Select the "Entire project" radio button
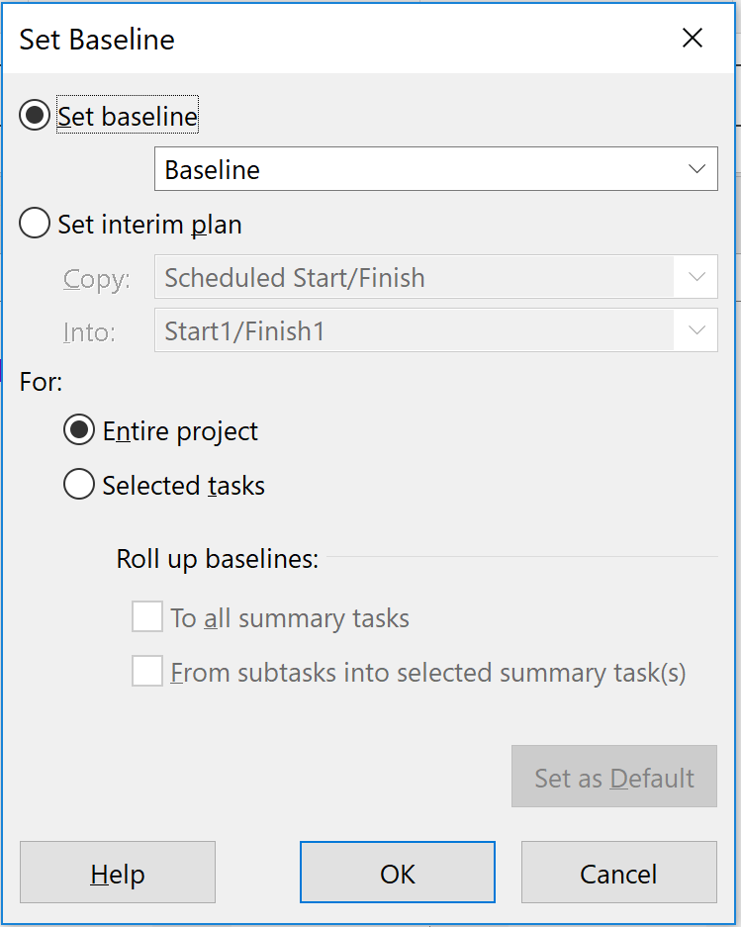Image resolution: width=741 pixels, height=927 pixels. pyautogui.click(x=78, y=431)
